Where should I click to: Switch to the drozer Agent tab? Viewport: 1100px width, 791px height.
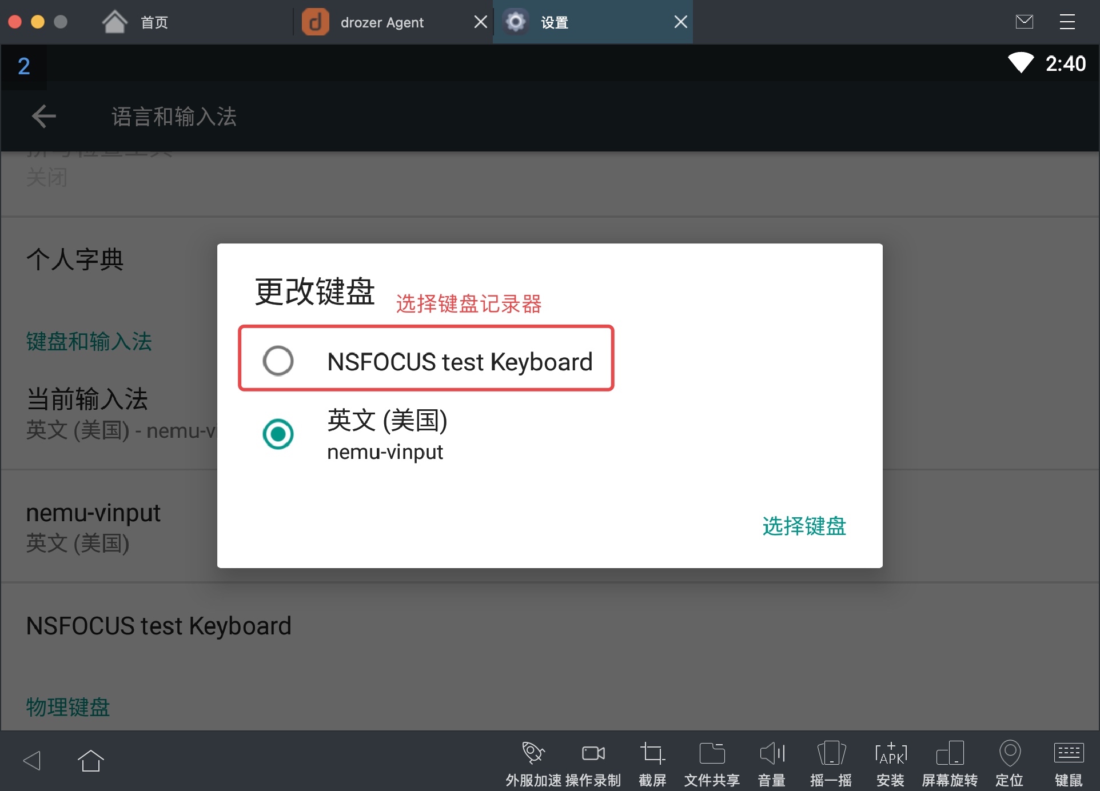[381, 22]
